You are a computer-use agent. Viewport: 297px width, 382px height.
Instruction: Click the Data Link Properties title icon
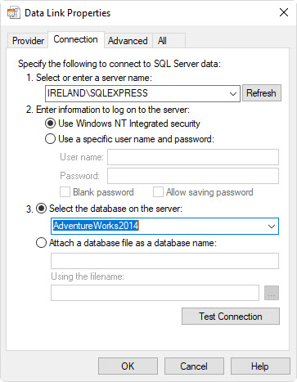[13, 13]
